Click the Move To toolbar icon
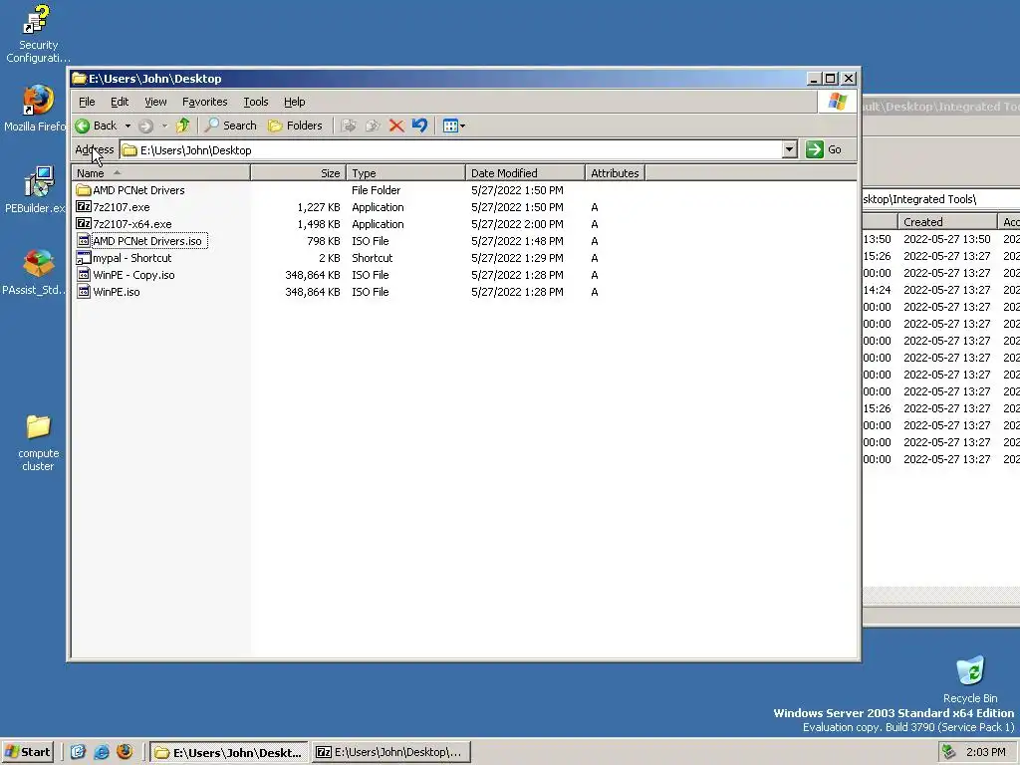The width and height of the screenshot is (1020, 765). coord(350,126)
